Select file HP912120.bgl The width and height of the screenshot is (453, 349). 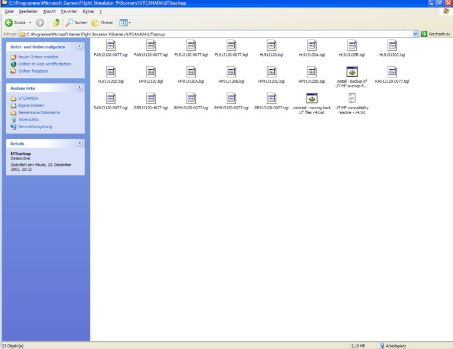151,75
